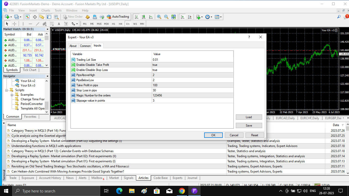The width and height of the screenshot is (349, 196).
Task: Select the Trading Lot Size value field
Action: tap(193, 60)
